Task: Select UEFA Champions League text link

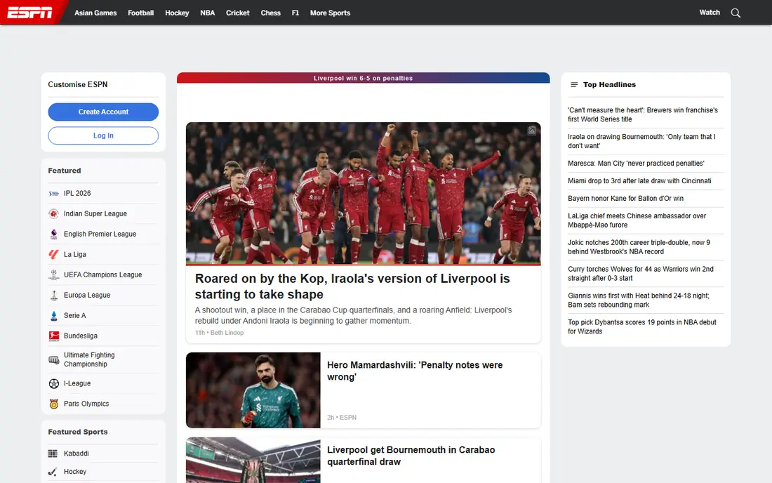Action: pos(103,274)
